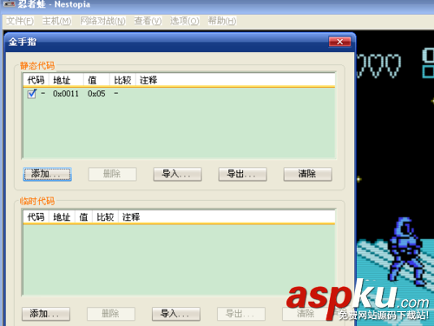Open the 主机(M) menu

56,21
